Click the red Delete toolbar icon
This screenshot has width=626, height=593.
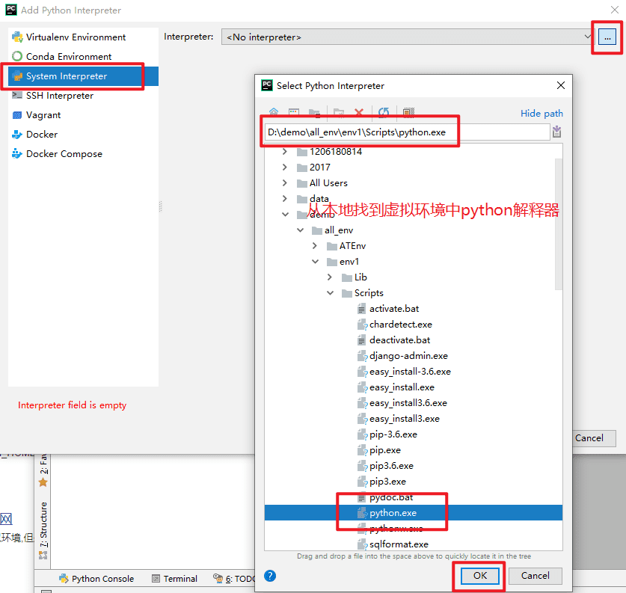[359, 112]
